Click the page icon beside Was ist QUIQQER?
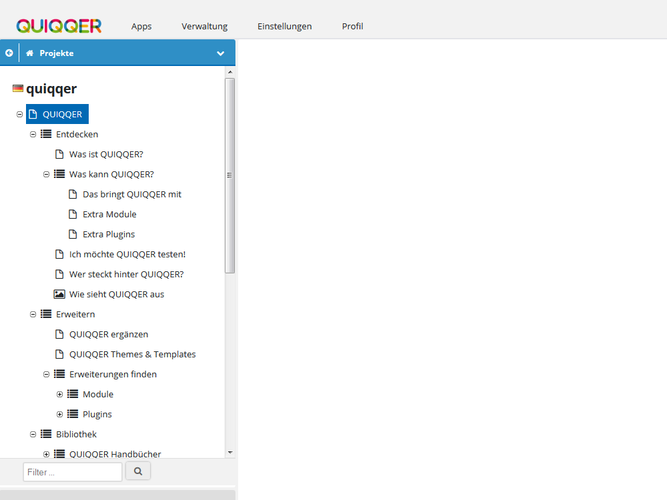This screenshot has height=500, width=667. (x=59, y=154)
